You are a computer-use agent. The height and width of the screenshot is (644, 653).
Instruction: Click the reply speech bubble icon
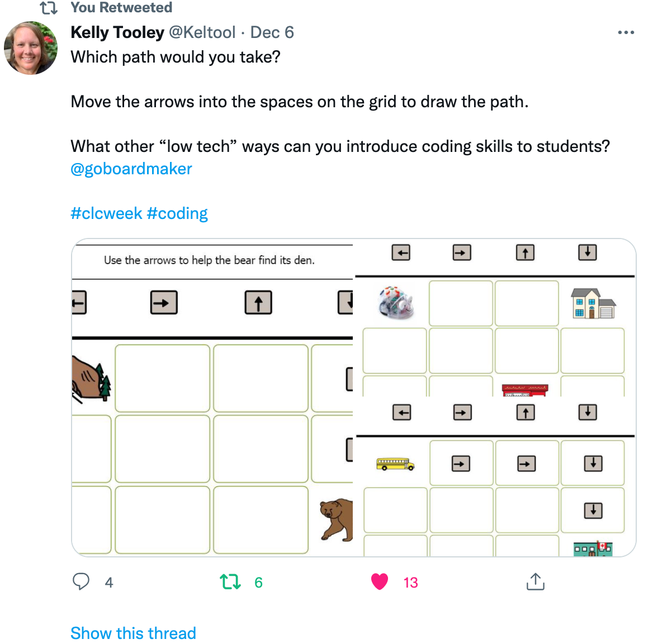coord(81,581)
